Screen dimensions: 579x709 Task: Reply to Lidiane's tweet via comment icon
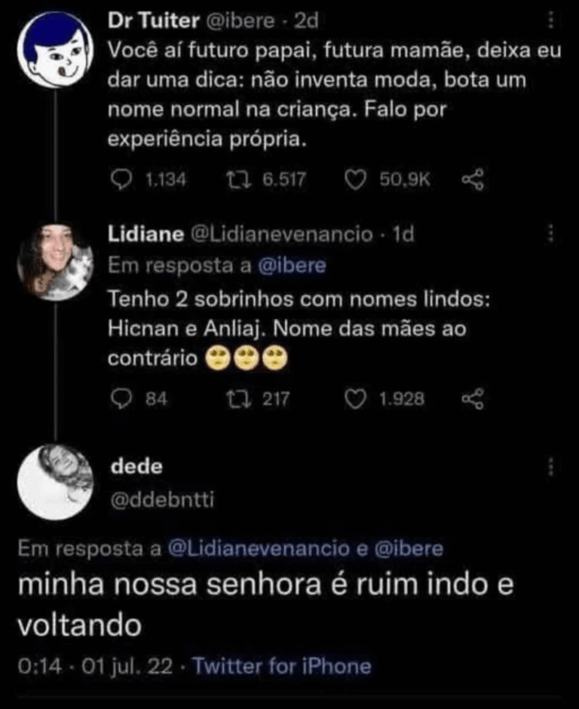tap(121, 399)
